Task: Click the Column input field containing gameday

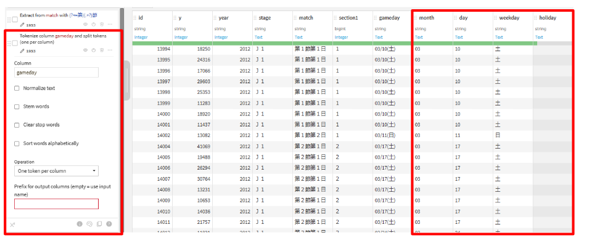Action: pyautogui.click(x=56, y=73)
